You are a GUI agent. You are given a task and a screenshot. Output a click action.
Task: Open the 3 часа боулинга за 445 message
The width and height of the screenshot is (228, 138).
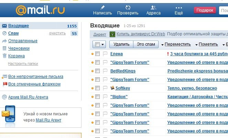click(x=199, y=54)
